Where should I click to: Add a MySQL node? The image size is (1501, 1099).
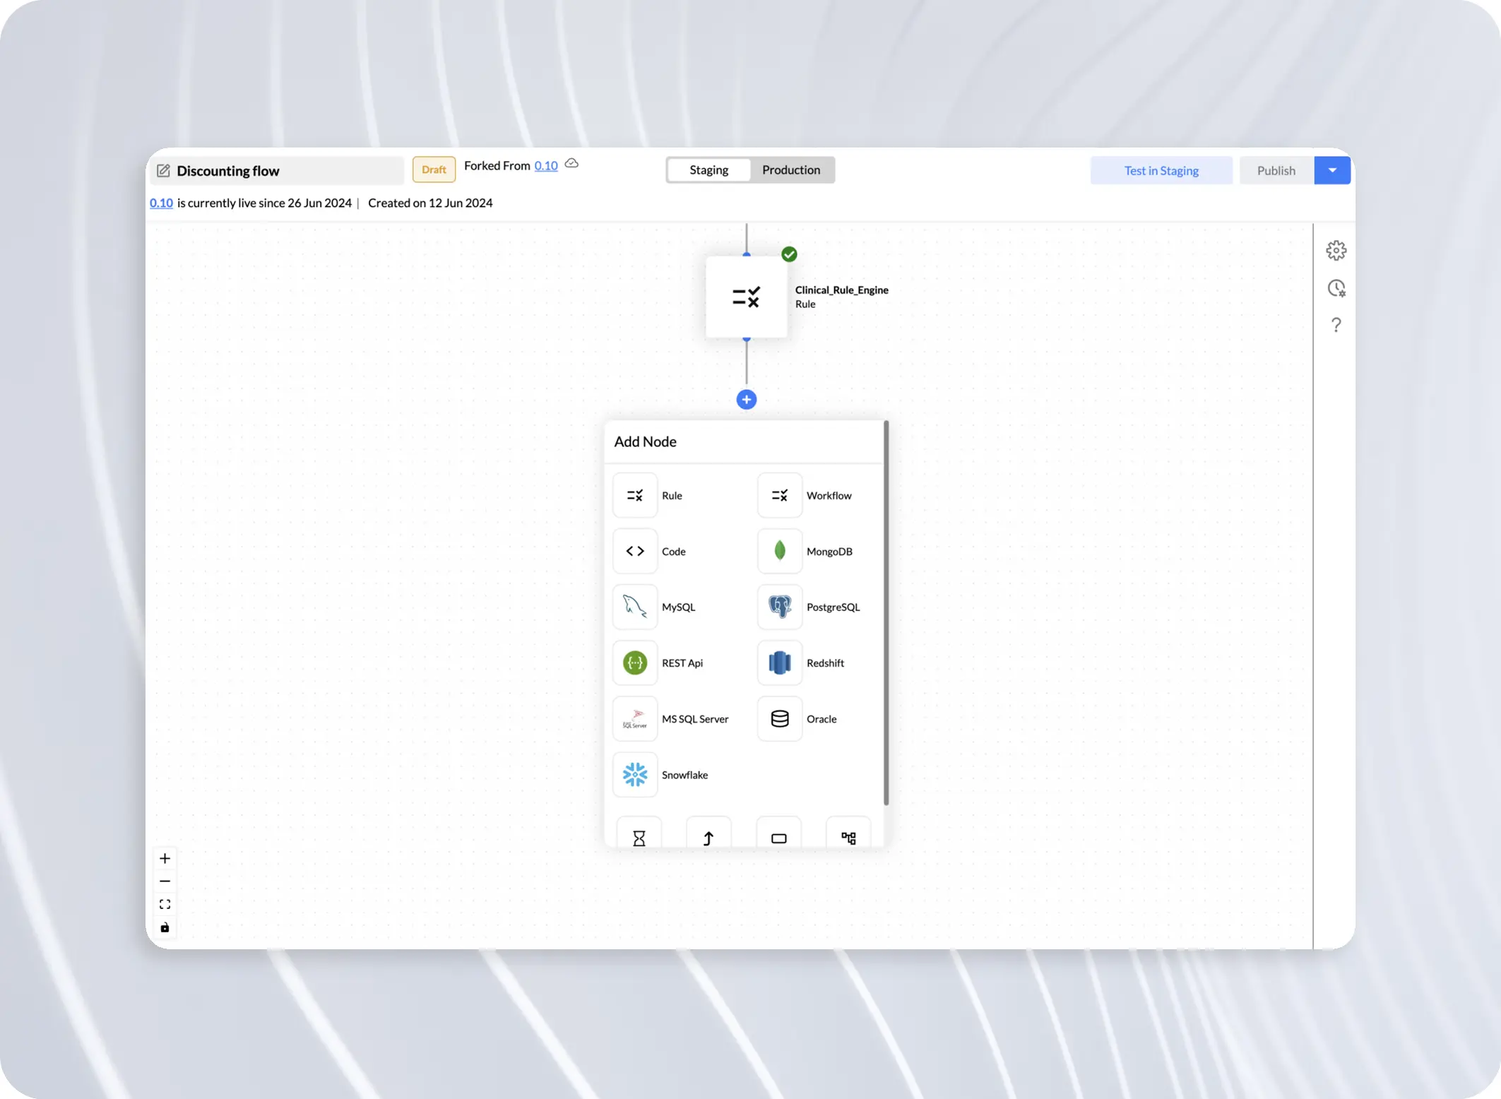635,607
